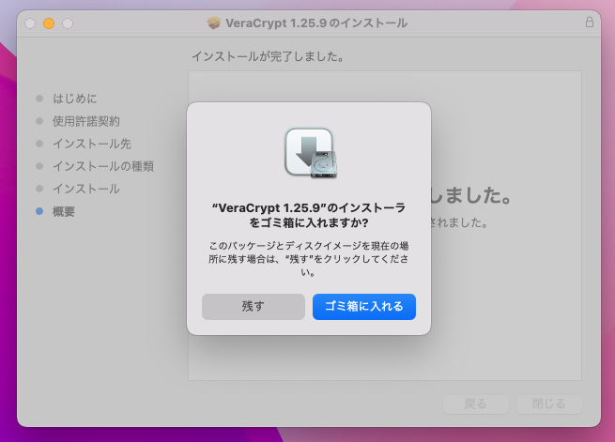Select the インストール step in sidebar
The height and width of the screenshot is (442, 615).
point(85,189)
